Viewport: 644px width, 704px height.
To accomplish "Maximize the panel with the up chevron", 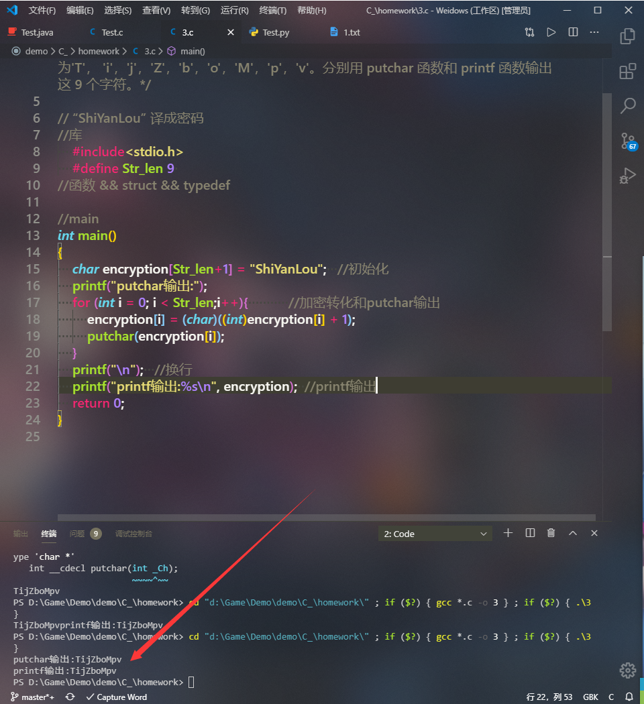I will 573,533.
